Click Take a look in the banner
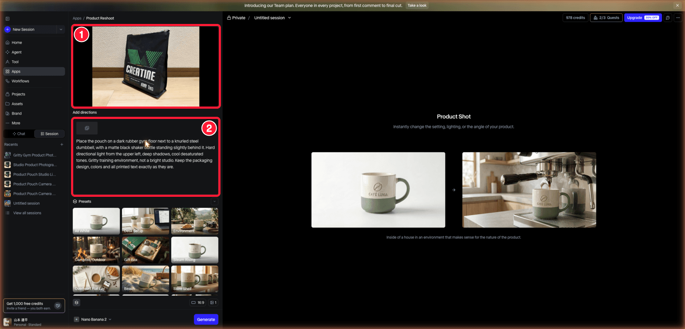 [417, 6]
